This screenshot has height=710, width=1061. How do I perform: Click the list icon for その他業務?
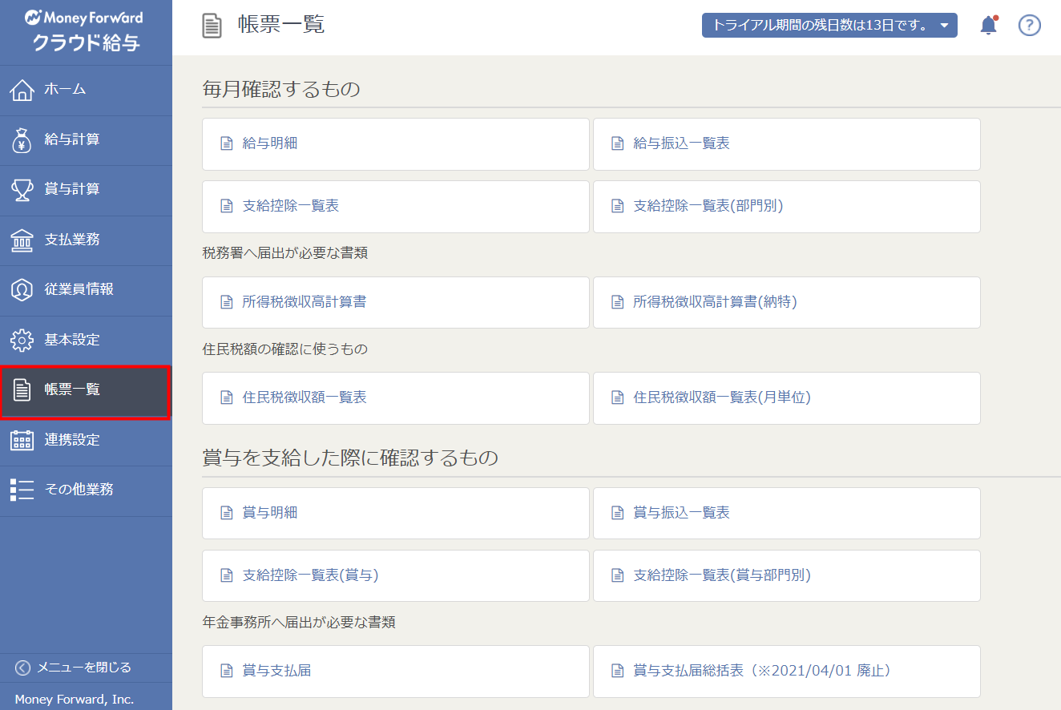22,490
